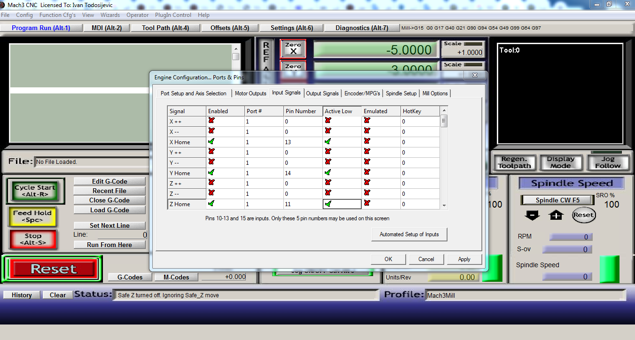Viewport: 635px width, 340px height.
Task: Open the Mill Options tab
Action: point(435,93)
